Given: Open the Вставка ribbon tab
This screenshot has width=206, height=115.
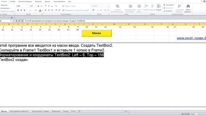Looking at the screenshot, I should tap(13, 1).
